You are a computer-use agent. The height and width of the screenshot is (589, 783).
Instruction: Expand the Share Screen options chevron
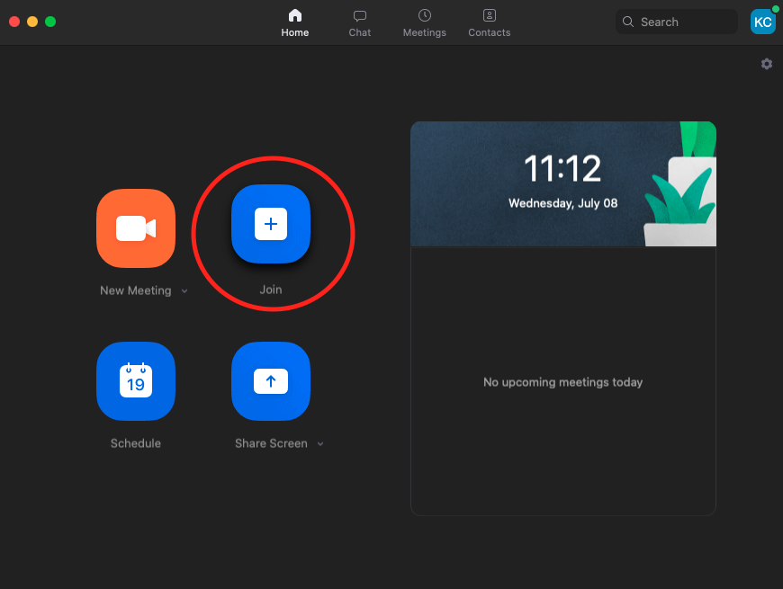pyautogui.click(x=320, y=444)
